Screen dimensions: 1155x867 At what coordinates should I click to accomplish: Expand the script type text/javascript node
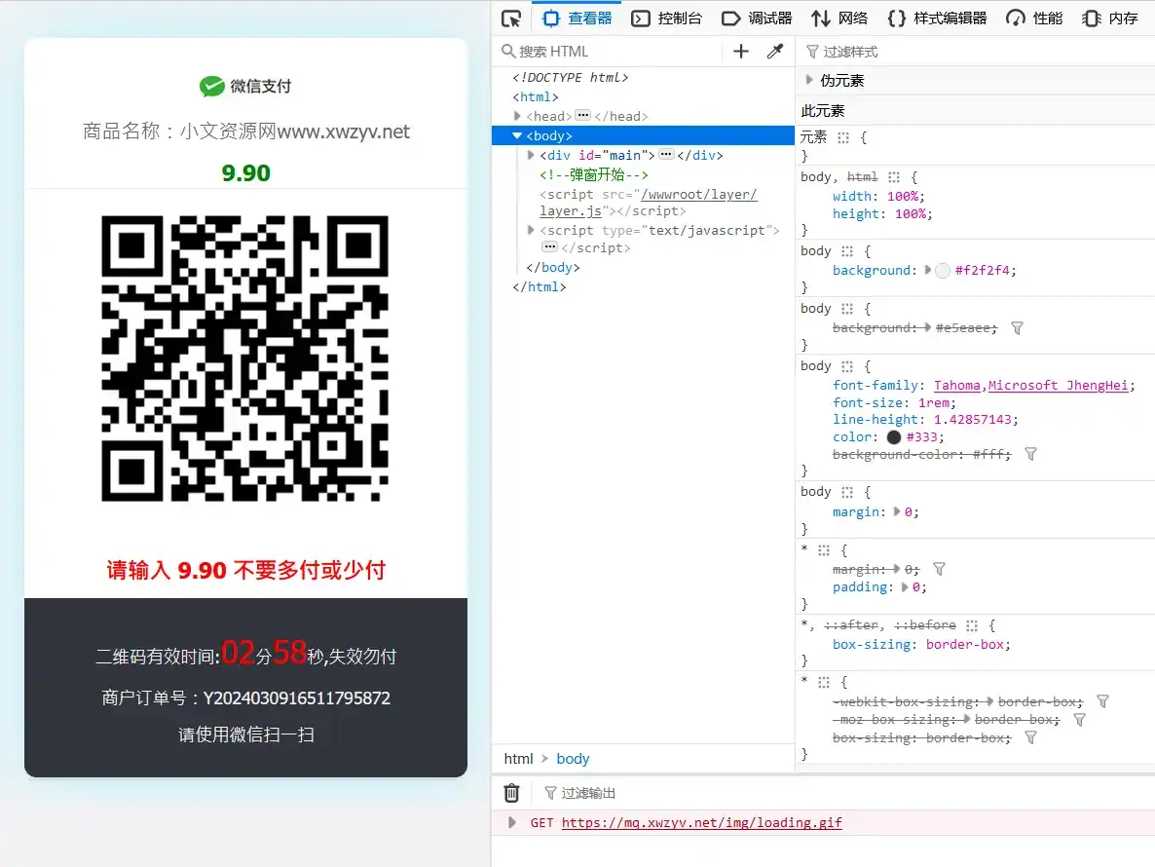(x=531, y=231)
